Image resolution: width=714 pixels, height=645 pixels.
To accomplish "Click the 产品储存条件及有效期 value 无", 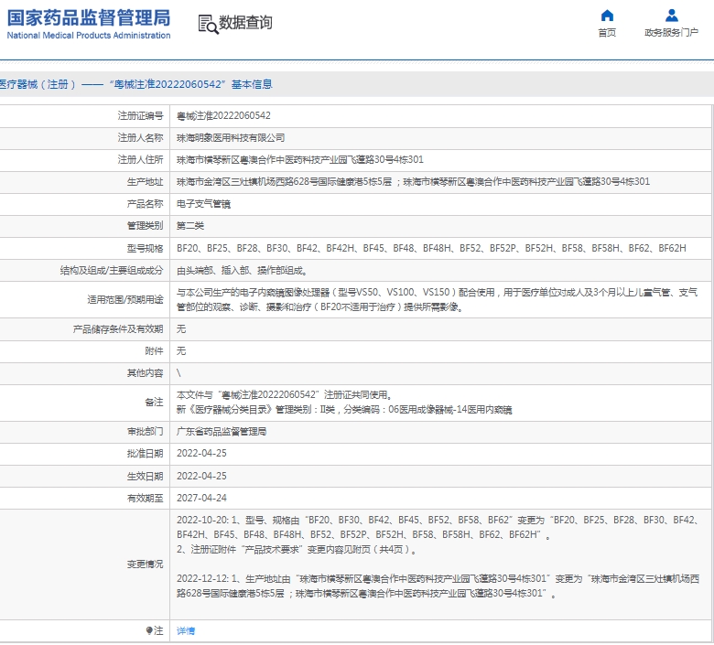I will [181, 328].
